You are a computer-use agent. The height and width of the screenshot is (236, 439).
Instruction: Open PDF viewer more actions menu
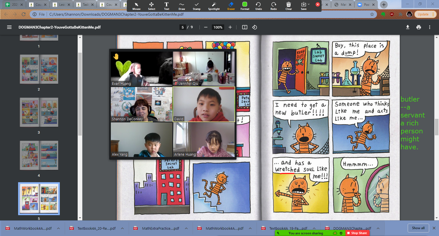430,27
